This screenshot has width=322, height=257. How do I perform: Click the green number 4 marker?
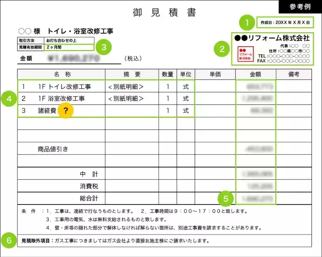[8, 98]
